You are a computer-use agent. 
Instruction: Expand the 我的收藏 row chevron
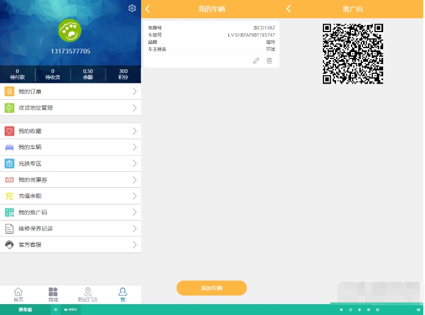pos(134,131)
